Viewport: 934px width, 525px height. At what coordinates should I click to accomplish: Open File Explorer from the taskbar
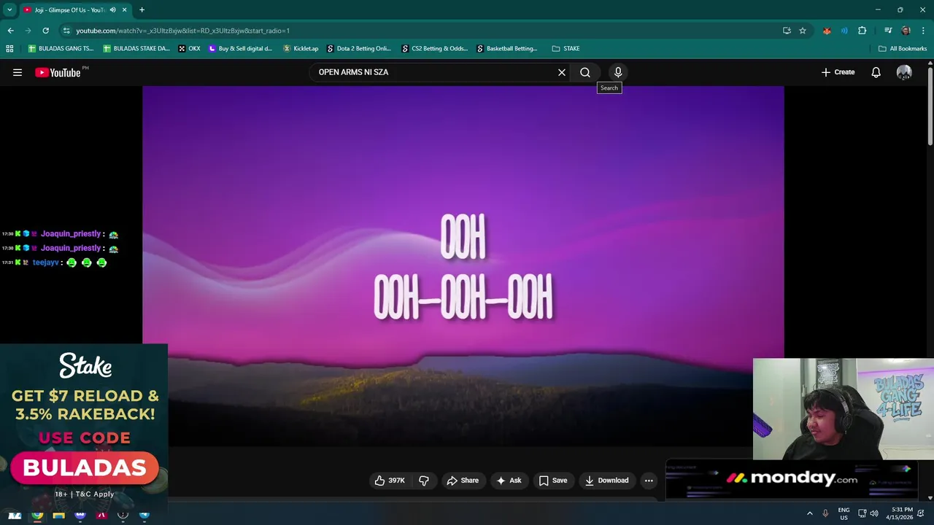(58, 515)
